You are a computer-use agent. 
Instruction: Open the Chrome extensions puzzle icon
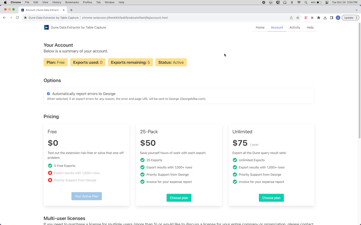318,18
